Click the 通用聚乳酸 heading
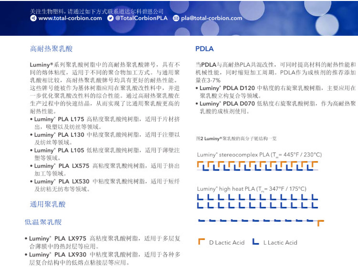 [x=47, y=204]
